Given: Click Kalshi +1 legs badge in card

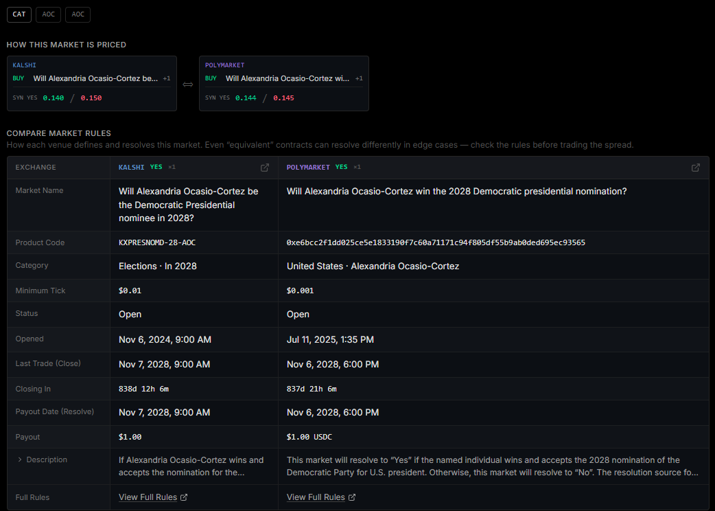Looking at the screenshot, I should click(167, 78).
